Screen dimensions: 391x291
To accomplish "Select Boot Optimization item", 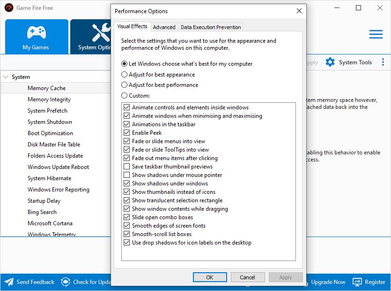I will (x=50, y=133).
